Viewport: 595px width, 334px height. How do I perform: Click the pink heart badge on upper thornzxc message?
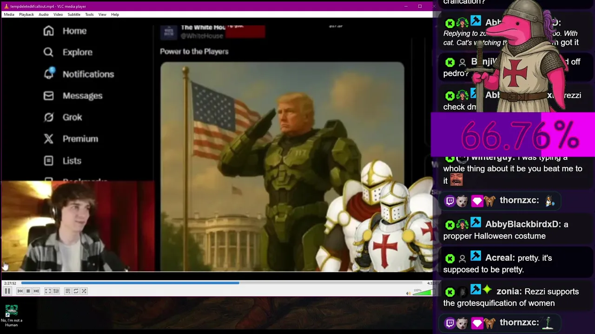tap(477, 201)
